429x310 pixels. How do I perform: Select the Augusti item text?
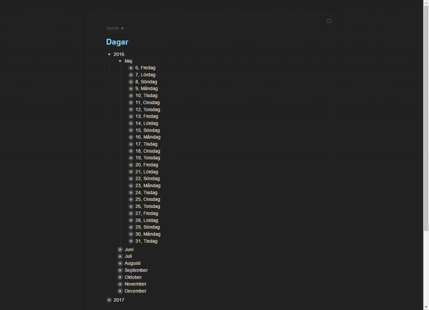coord(132,263)
